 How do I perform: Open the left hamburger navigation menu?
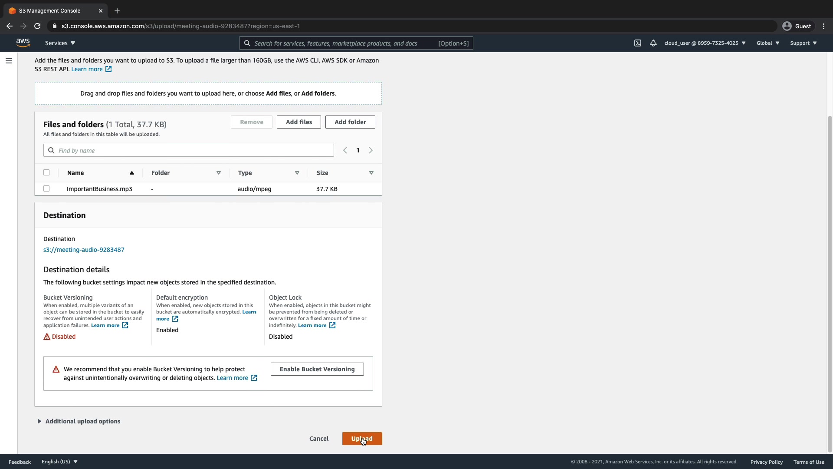pyautogui.click(x=9, y=61)
